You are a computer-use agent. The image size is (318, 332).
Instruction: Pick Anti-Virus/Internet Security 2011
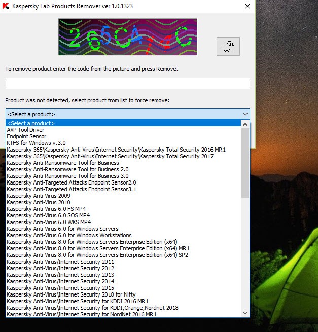coord(124,262)
